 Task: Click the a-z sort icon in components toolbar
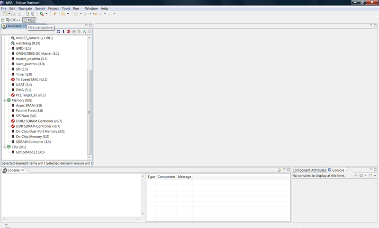84,32
